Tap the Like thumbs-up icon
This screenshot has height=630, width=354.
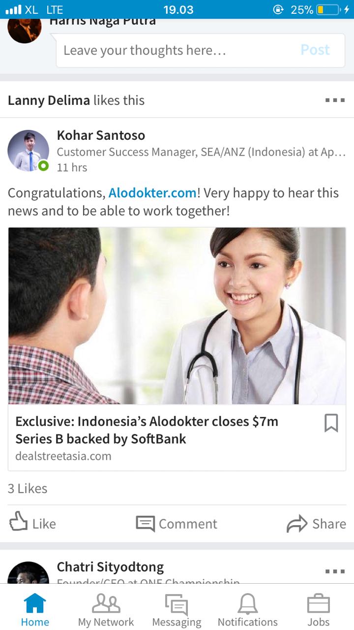click(19, 521)
